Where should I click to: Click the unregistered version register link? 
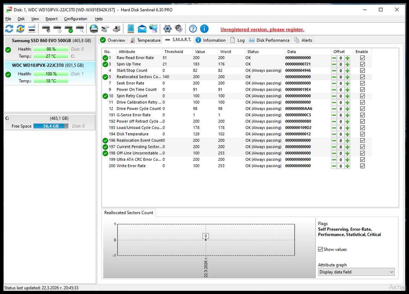[x=262, y=30]
